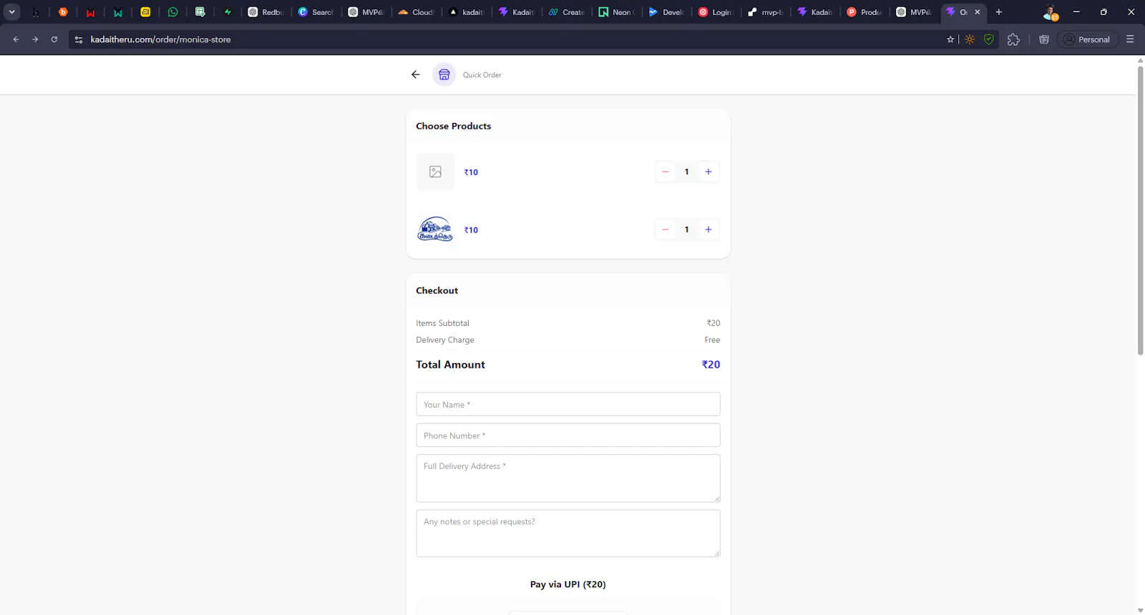This screenshot has width=1145, height=615.
Task: Click the blue logo thumbnail of the second product
Action: point(435,230)
